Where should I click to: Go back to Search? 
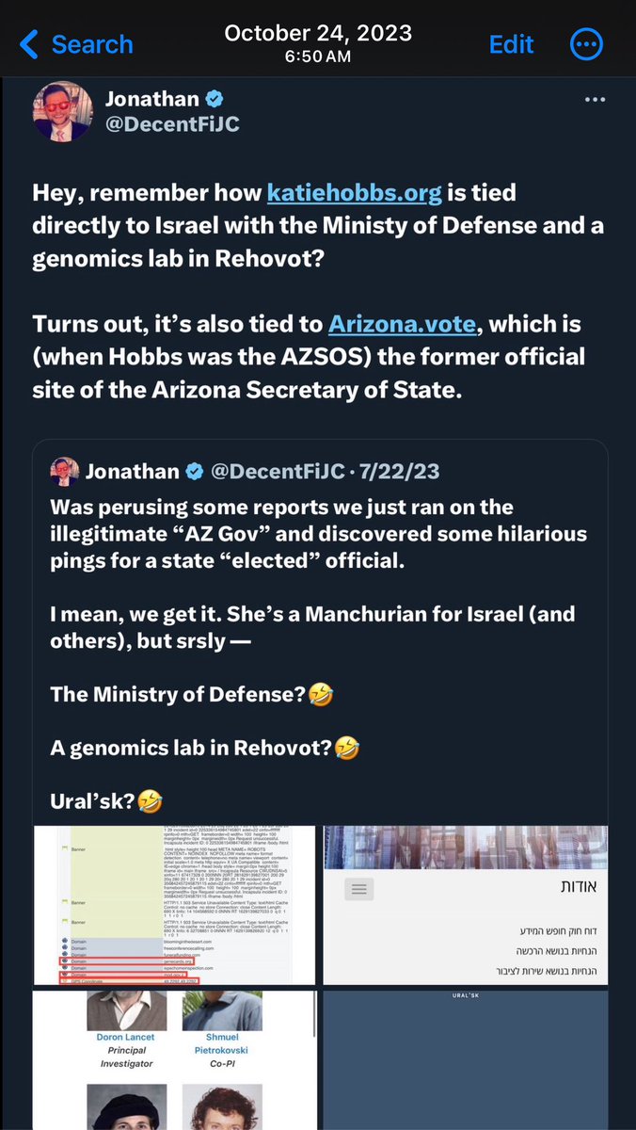(91, 44)
